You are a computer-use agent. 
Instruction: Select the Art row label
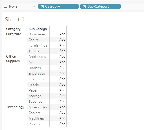click(31, 62)
